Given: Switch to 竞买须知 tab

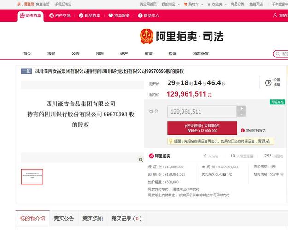Looking at the screenshot, I should click(x=93, y=218).
